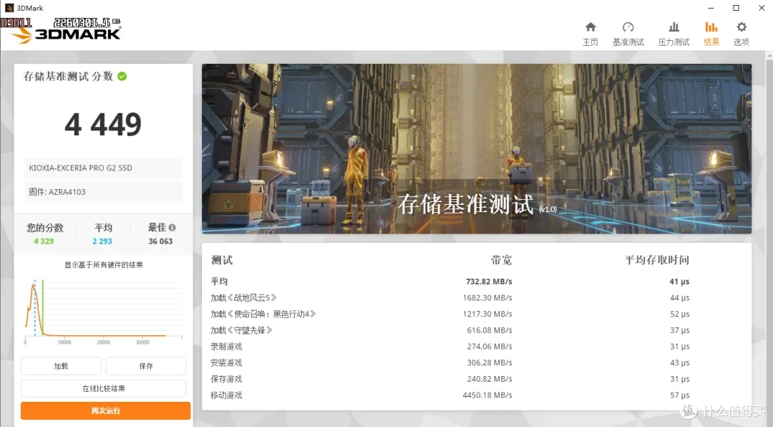Click access time value 57 µs
This screenshot has height=427, width=773.
[x=679, y=395]
